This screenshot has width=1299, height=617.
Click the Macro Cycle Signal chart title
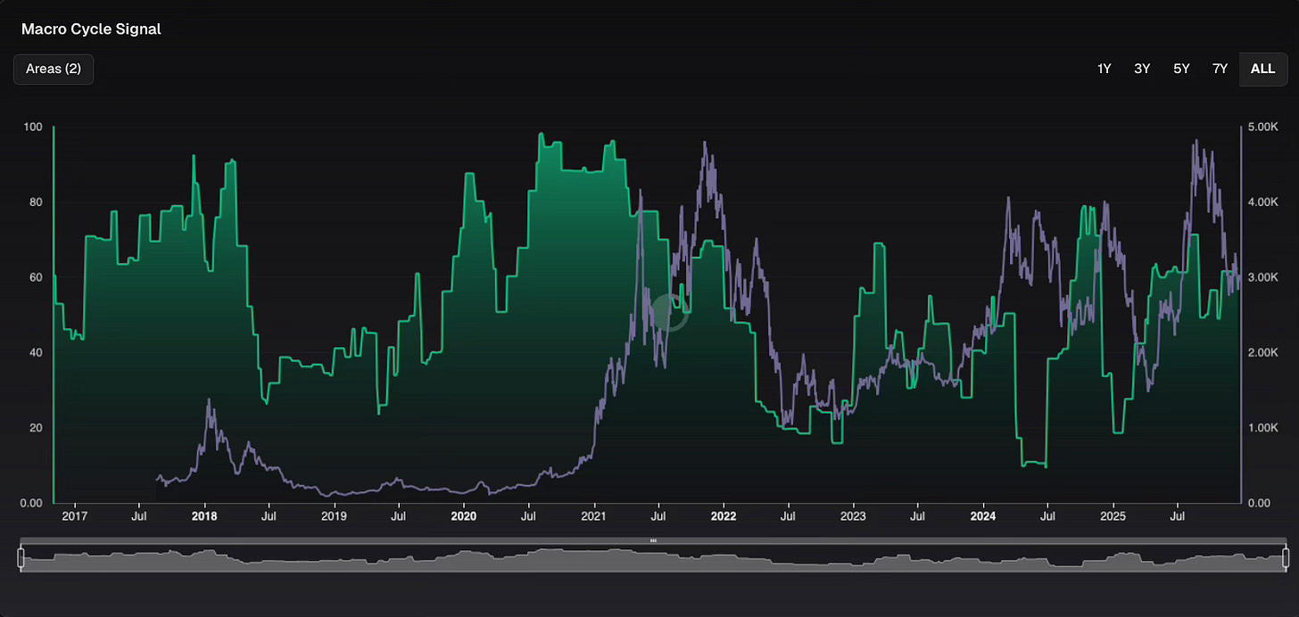tap(91, 29)
